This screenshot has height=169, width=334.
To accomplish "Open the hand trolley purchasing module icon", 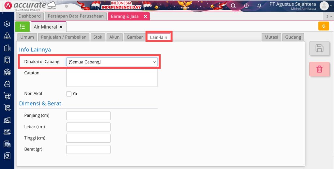I will [x=7, y=108].
